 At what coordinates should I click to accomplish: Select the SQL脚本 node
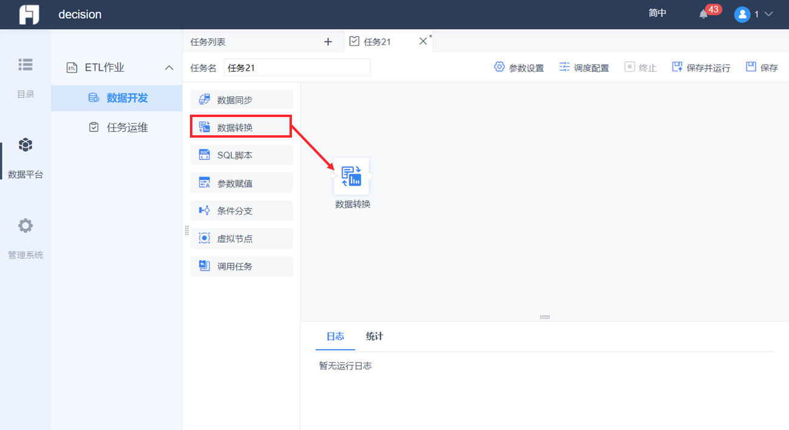(x=242, y=155)
